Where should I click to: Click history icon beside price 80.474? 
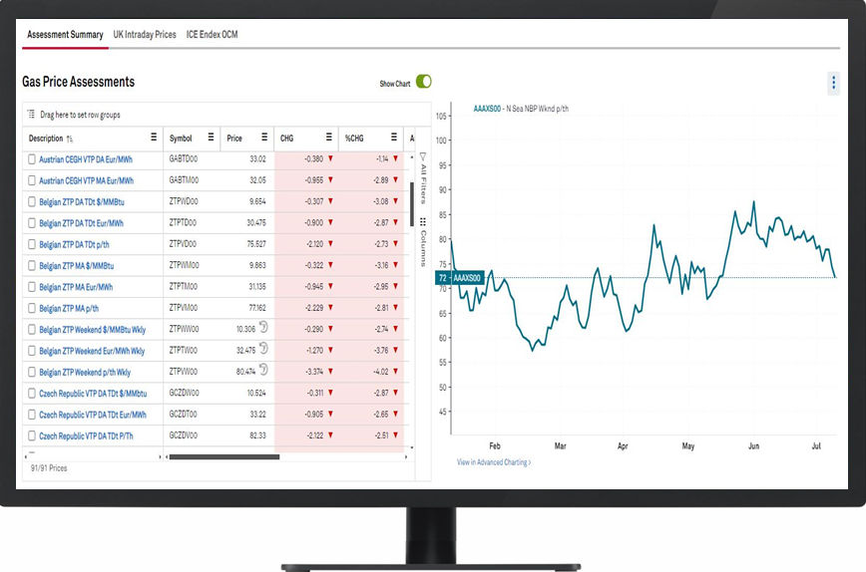click(263, 371)
